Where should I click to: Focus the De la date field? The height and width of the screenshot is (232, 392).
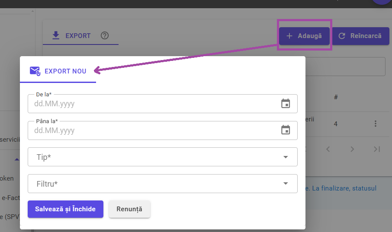coord(151,104)
